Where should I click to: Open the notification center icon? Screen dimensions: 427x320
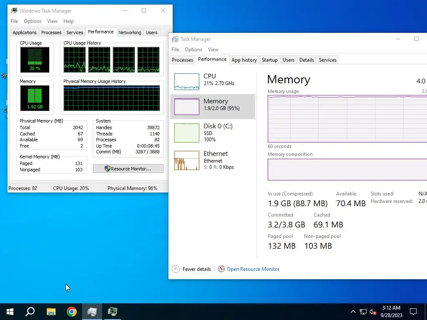413,312
